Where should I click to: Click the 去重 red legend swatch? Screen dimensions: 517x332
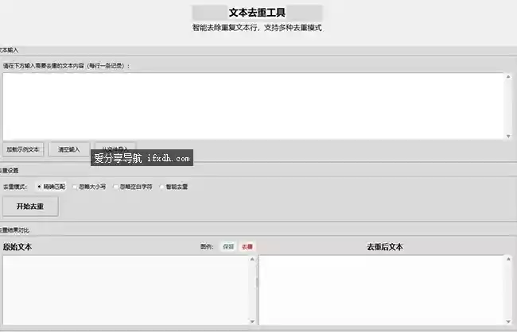click(247, 247)
